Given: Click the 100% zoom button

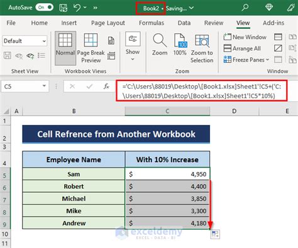Looking at the screenshot, I should click(x=180, y=45).
